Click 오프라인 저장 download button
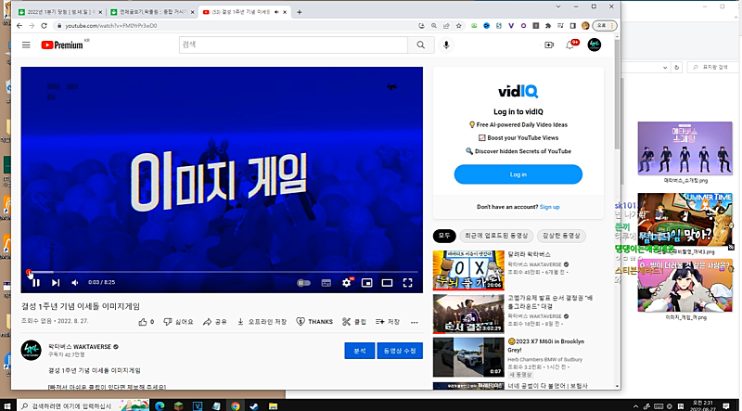742x411 pixels. point(262,322)
